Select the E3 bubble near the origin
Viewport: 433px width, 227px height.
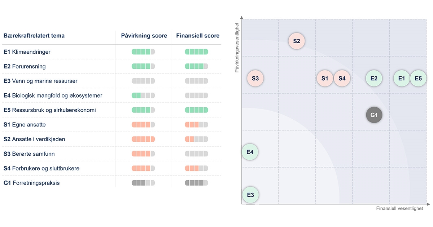click(250, 195)
